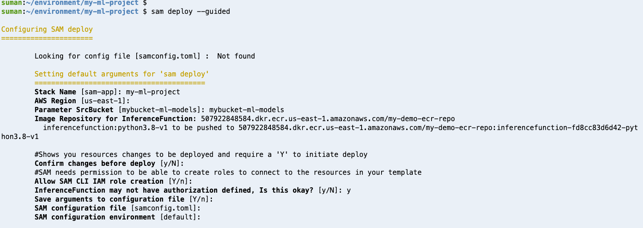
Task: Click the Parameter SrcBucket value mybucket-ml-models
Action: pyautogui.click(x=246, y=110)
